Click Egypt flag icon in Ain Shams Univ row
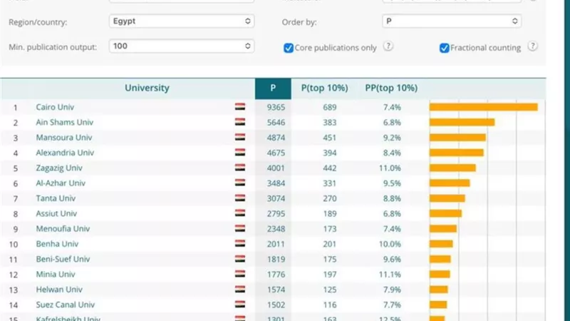 pyautogui.click(x=240, y=122)
